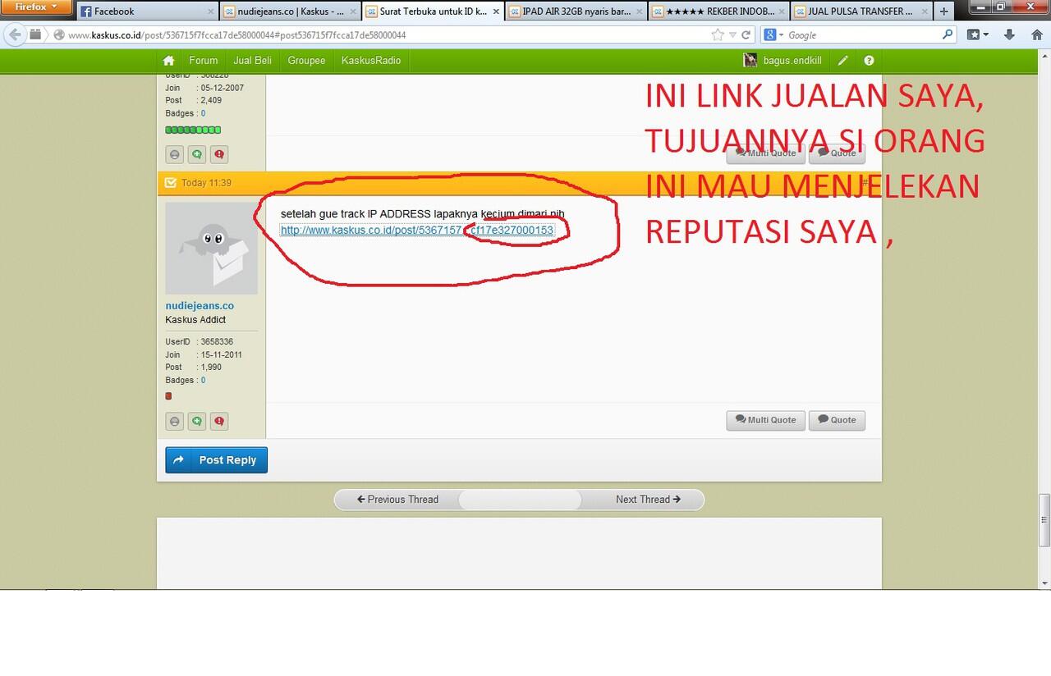Open a new browser tab
This screenshot has width=1051, height=676.
pos(943,11)
